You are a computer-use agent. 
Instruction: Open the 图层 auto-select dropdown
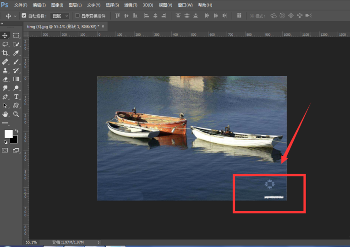tap(60, 16)
